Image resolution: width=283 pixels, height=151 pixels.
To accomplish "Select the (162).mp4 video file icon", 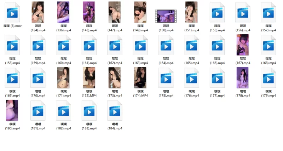I will point(115,45).
